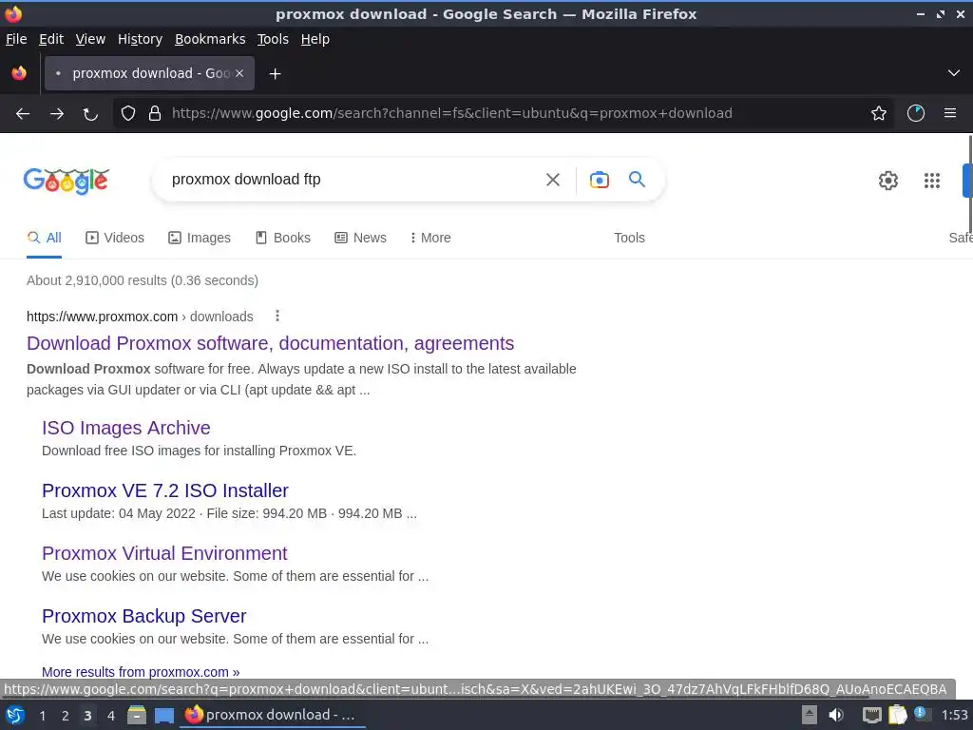Open the Help menu
Screen dimensions: 973x730
[x=315, y=39]
